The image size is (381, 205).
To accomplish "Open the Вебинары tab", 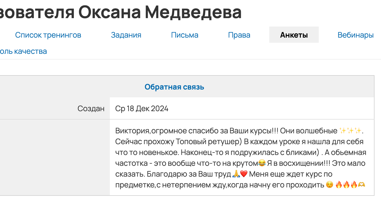I will [356, 35].
